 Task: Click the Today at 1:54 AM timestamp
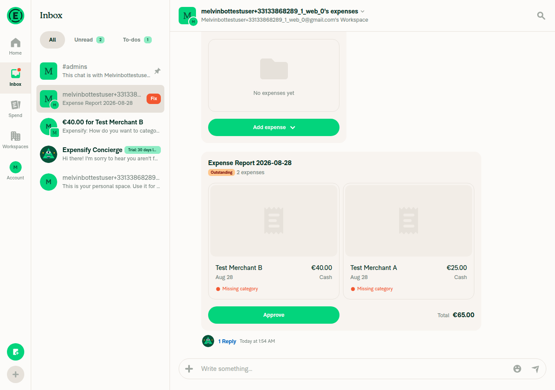[x=257, y=341]
